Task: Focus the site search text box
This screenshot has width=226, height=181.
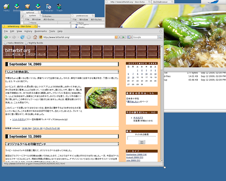Action: [x=142, y=138]
